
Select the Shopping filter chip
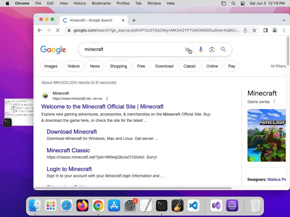click(119, 66)
